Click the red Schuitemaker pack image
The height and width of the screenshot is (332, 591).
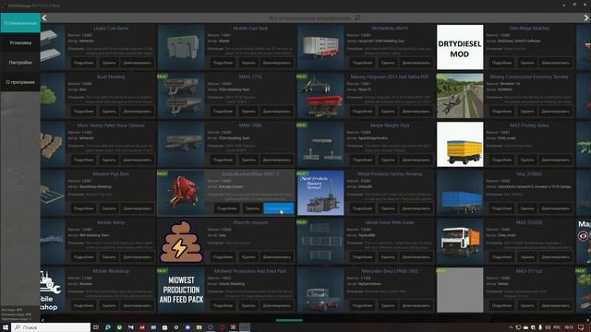[x=181, y=193]
